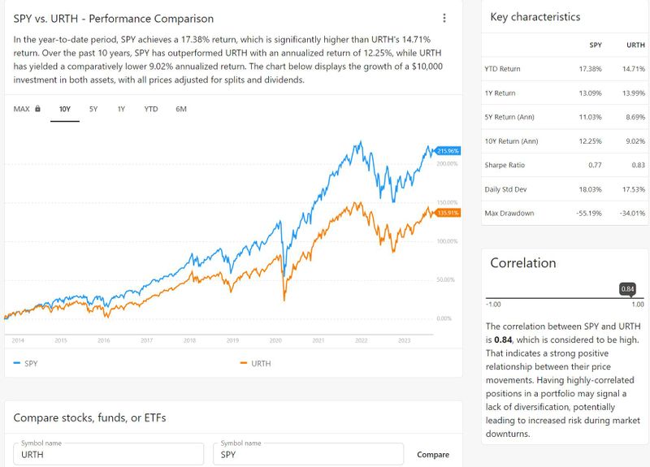Click the blue SPY legend marker
The height and width of the screenshot is (467, 650).
tap(17, 363)
